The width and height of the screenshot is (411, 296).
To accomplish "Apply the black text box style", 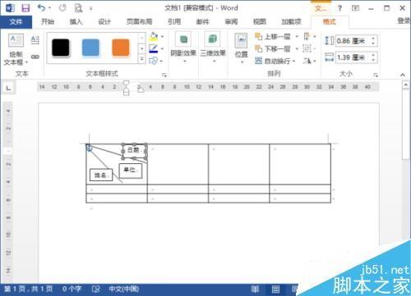I will pos(61,48).
